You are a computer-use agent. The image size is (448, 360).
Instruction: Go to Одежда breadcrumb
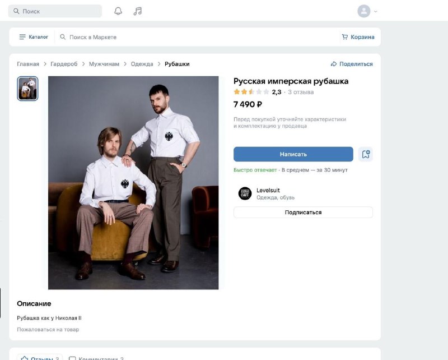click(x=142, y=64)
